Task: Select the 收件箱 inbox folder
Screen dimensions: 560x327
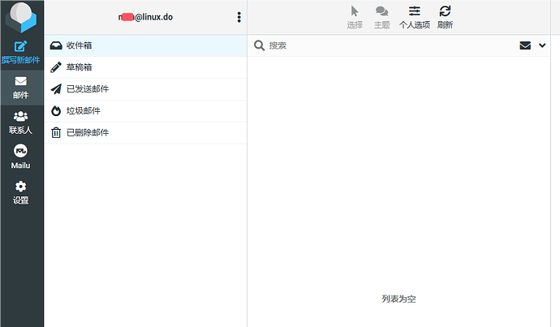Action: (146, 45)
